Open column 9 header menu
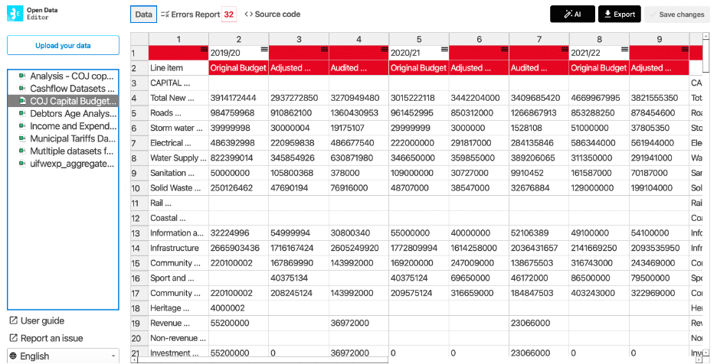Screen dimensions: 717x364 click(684, 49)
